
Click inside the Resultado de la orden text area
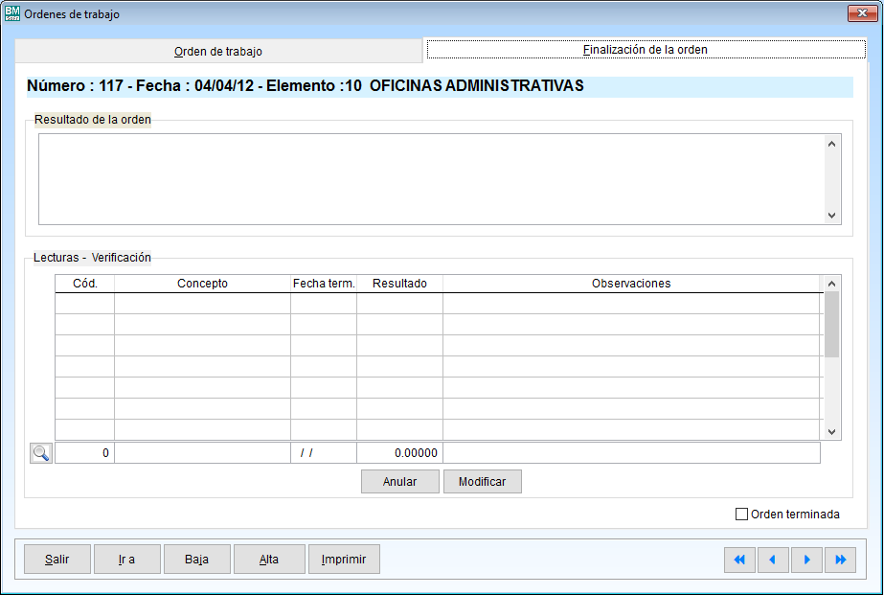click(431, 178)
